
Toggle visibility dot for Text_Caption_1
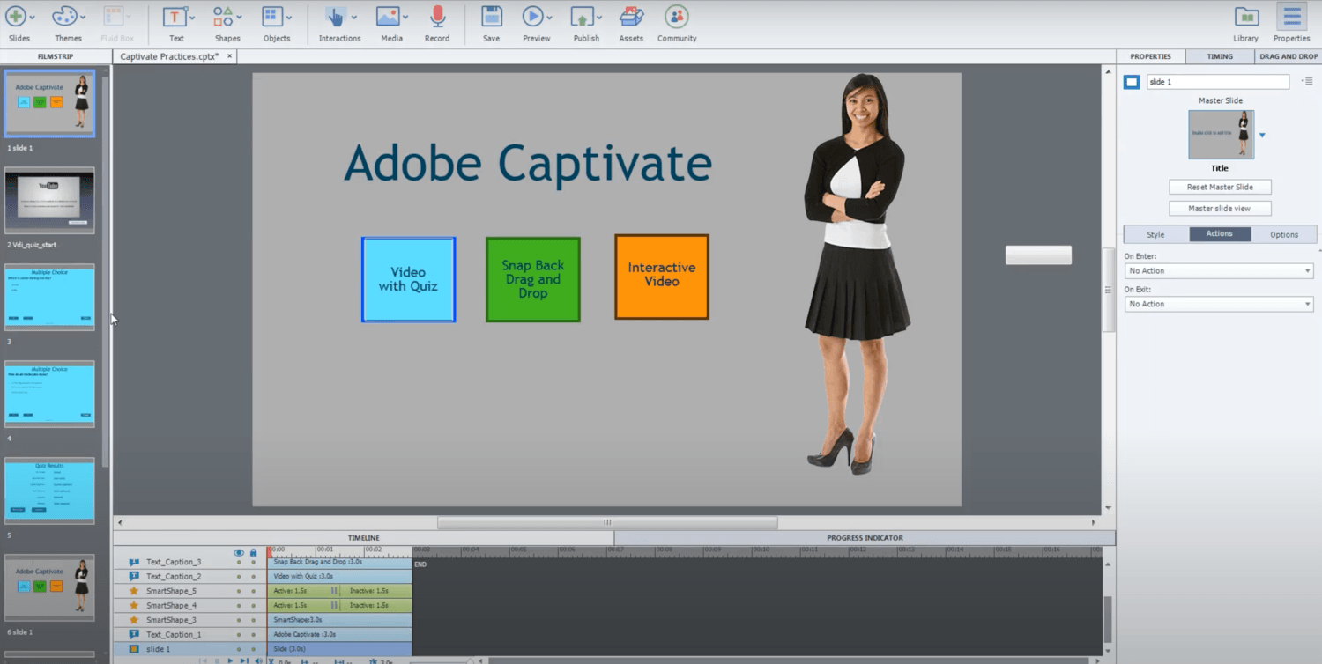tap(239, 634)
